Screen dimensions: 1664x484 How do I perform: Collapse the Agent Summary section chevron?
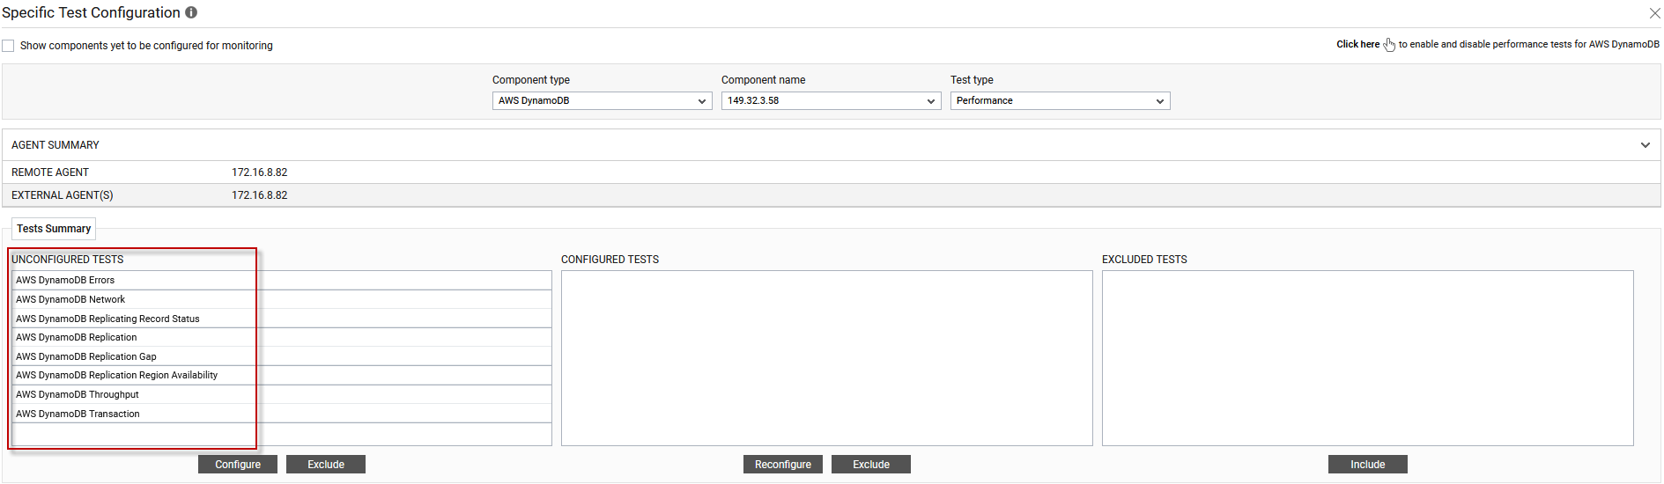(x=1645, y=145)
